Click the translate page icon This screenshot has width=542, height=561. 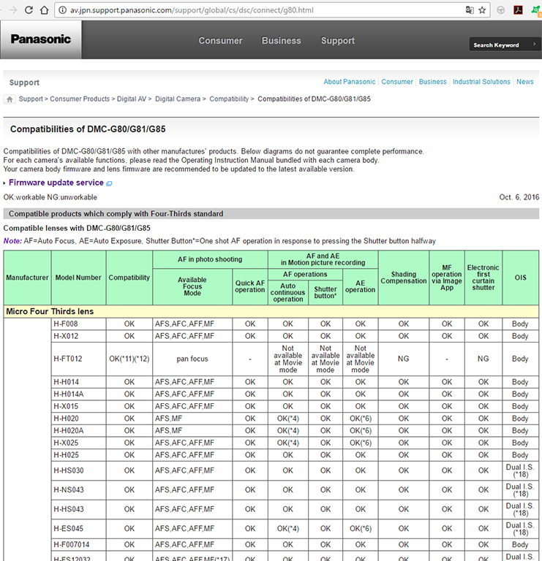point(469,10)
